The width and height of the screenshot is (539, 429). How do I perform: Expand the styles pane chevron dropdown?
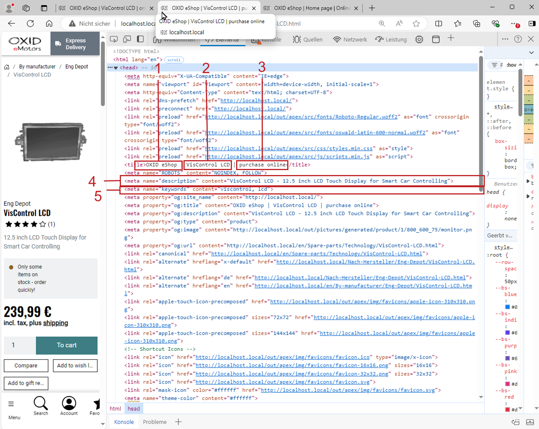(x=531, y=52)
